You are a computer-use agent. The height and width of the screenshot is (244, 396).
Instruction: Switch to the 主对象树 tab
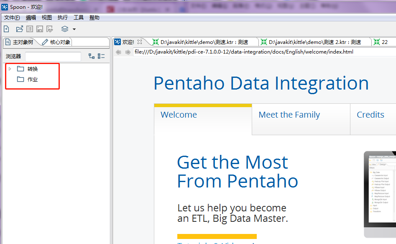point(20,42)
